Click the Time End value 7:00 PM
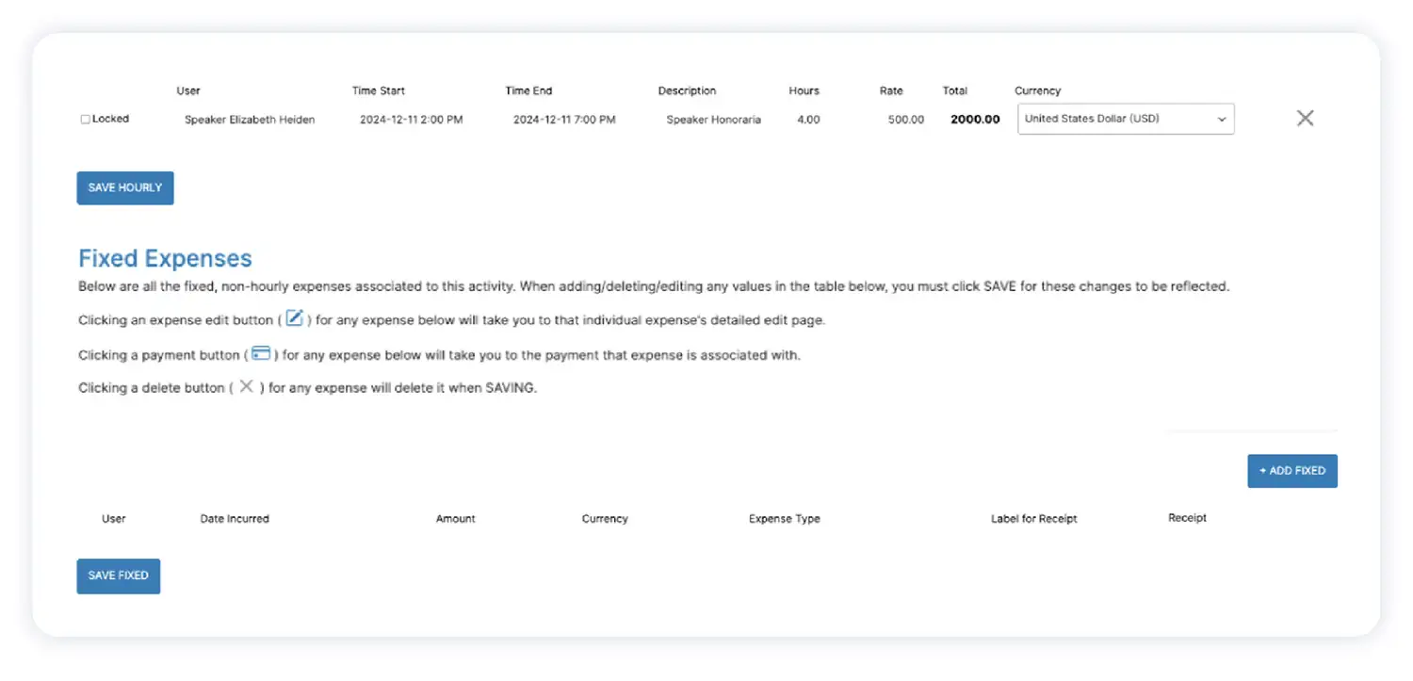 564,120
